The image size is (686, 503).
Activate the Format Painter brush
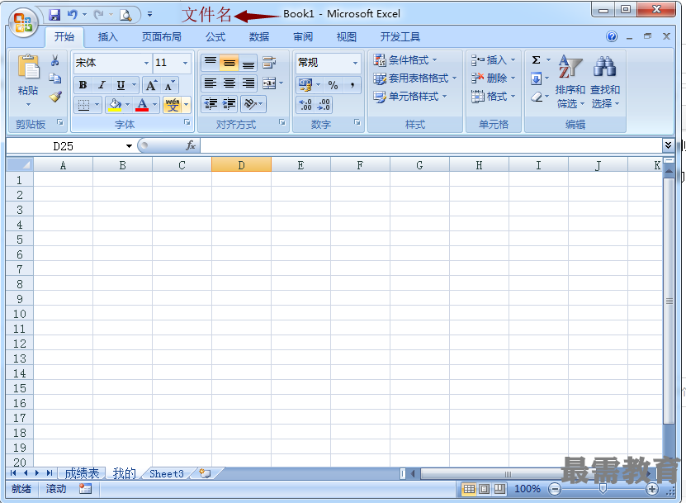[x=54, y=97]
